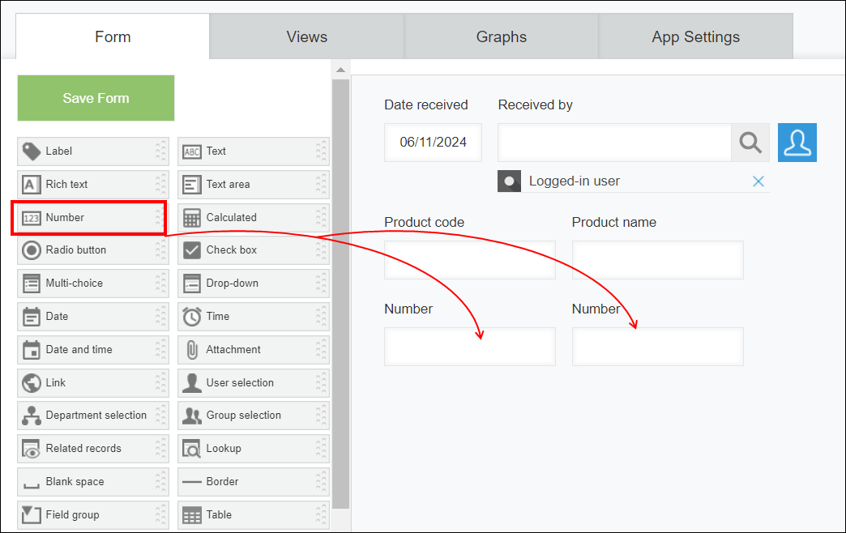This screenshot has width=846, height=533.
Task: Pick the Attachment field tool
Action: tap(253, 349)
